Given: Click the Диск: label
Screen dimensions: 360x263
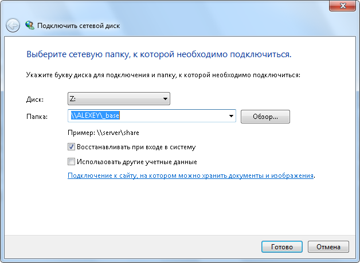Looking at the screenshot, I should point(35,99).
